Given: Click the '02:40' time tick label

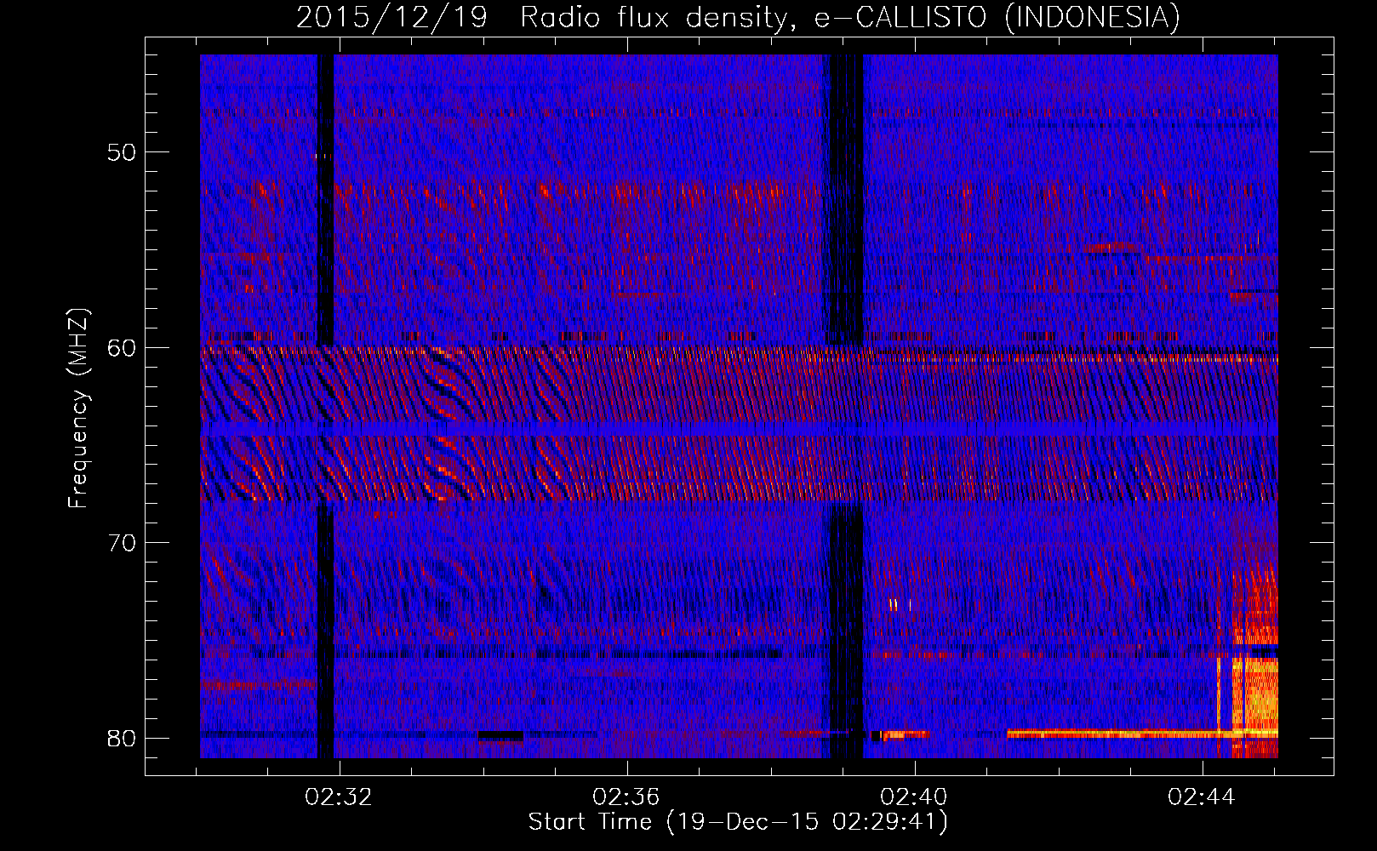Looking at the screenshot, I should [914, 797].
